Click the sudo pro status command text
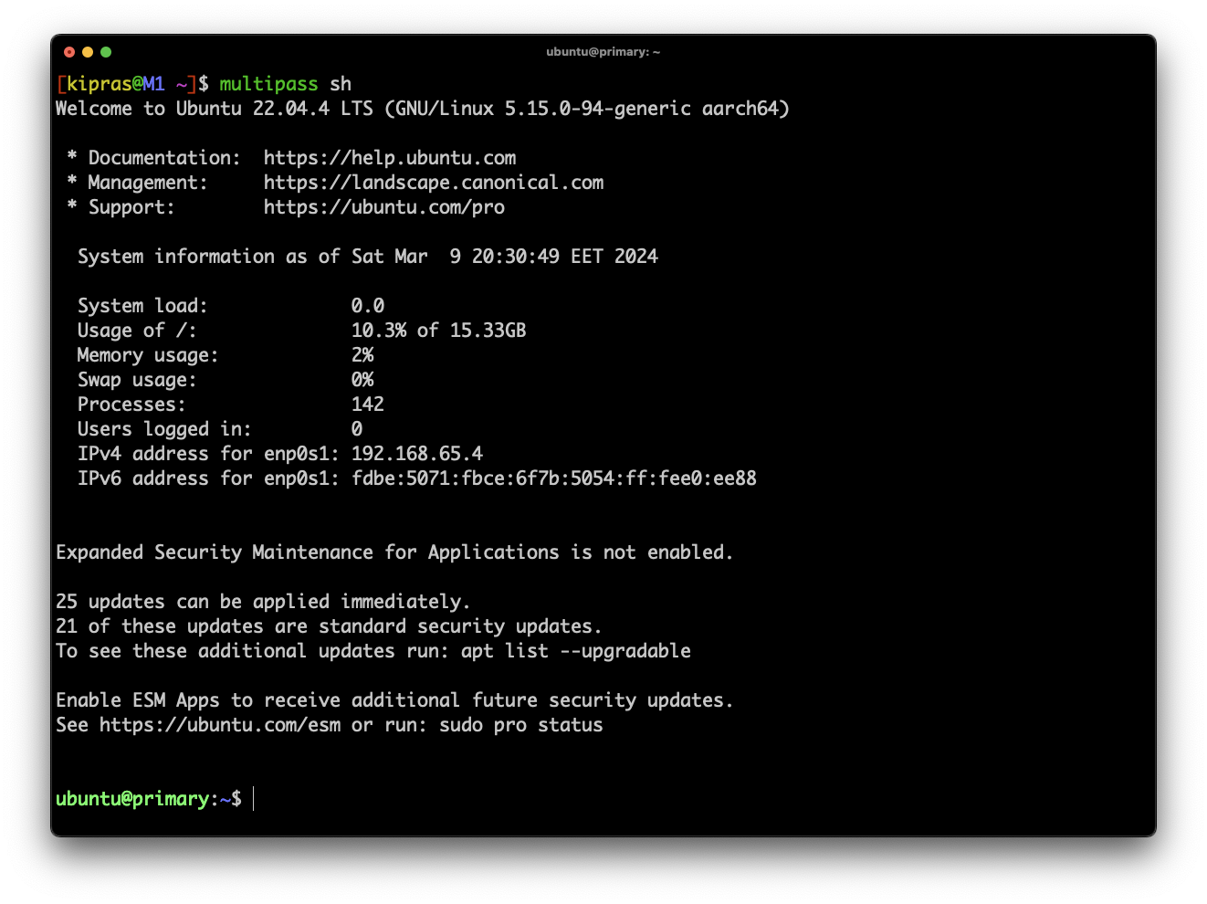The width and height of the screenshot is (1207, 904). [521, 725]
